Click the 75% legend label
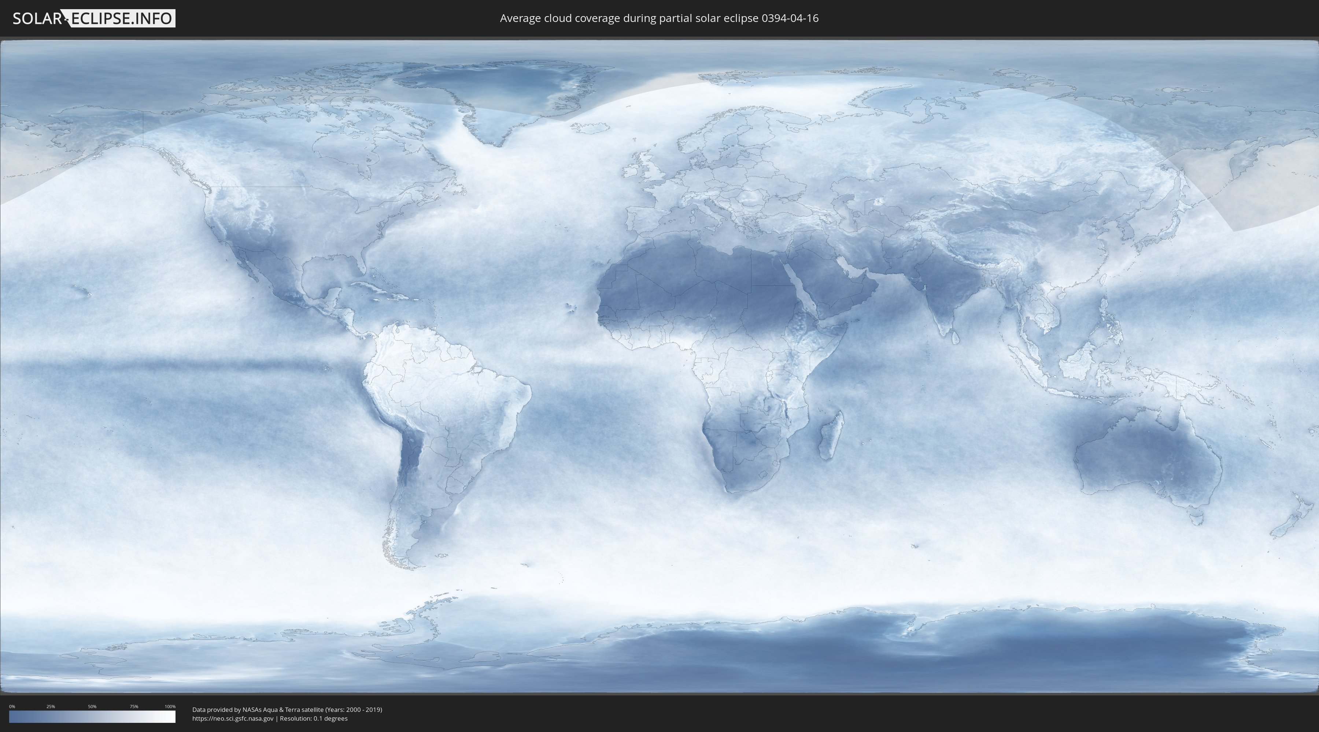The height and width of the screenshot is (732, 1319). [x=134, y=706]
